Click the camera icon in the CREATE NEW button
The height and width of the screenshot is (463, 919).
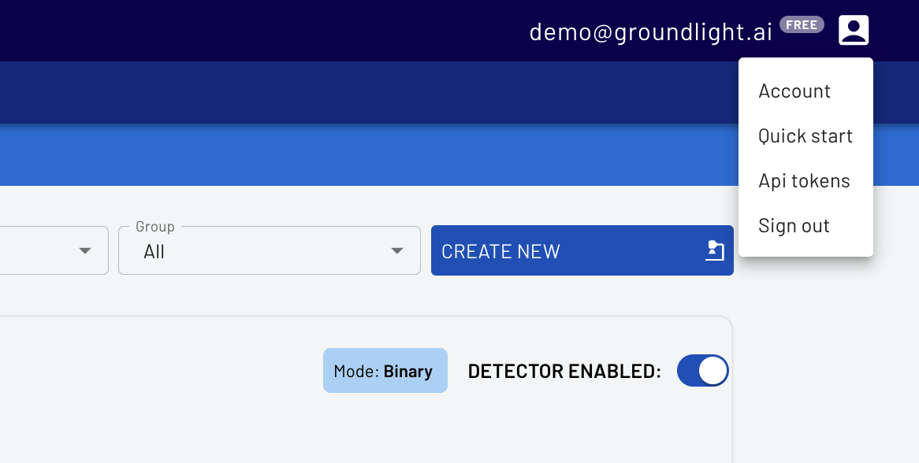point(715,250)
